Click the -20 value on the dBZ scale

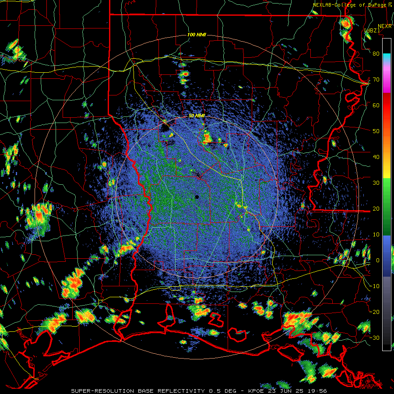tap(375, 312)
